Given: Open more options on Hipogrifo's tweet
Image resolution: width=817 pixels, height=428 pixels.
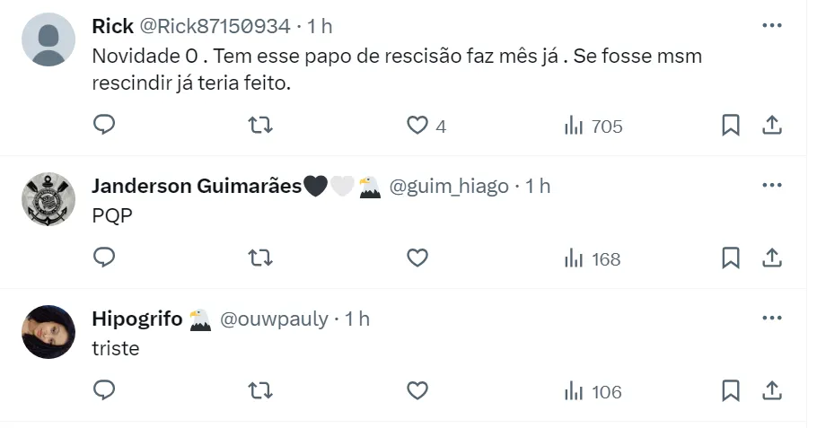Looking at the screenshot, I should coord(771,319).
